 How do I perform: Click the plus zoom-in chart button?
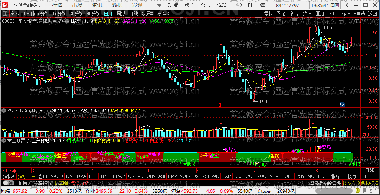click(x=366, y=176)
